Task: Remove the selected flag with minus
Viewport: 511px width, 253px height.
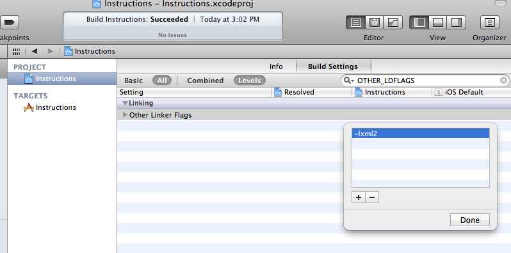Action: tap(372, 197)
